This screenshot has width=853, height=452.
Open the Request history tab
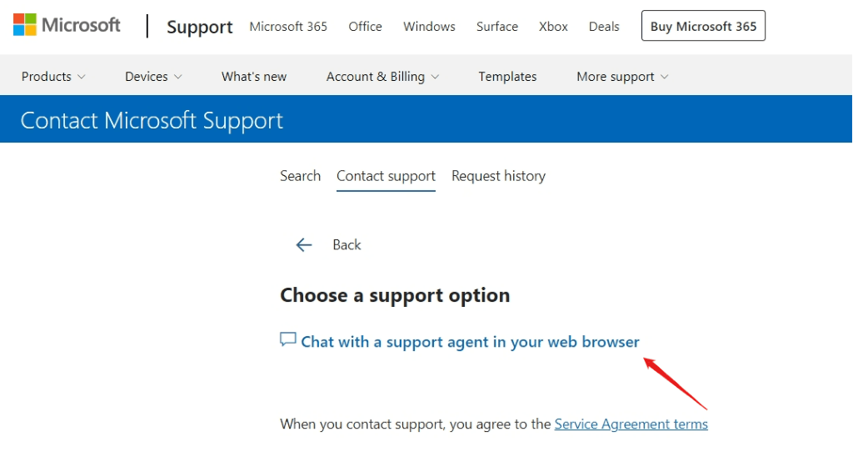tap(498, 176)
